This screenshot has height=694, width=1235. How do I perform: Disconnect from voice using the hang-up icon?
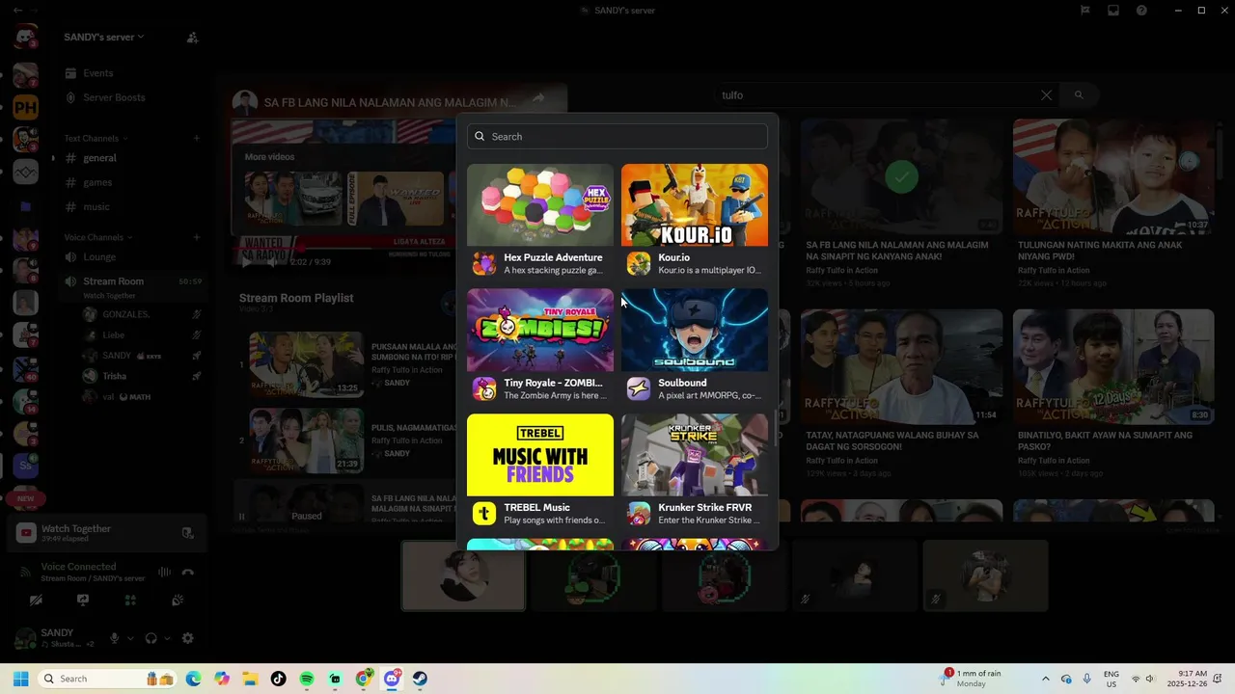coord(188,572)
